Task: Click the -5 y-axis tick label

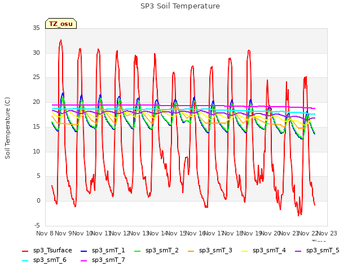Action: coord(37,225)
